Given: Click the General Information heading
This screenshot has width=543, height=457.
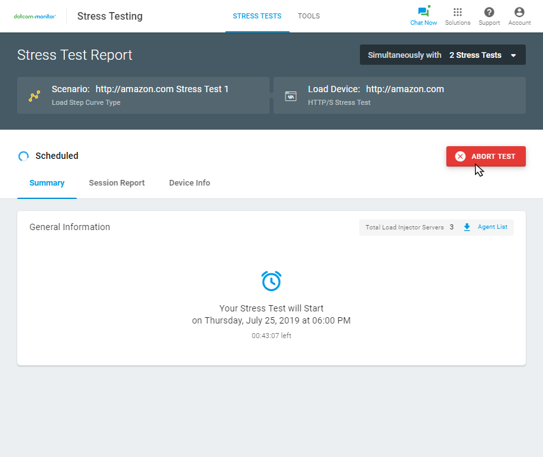Looking at the screenshot, I should tap(69, 227).
